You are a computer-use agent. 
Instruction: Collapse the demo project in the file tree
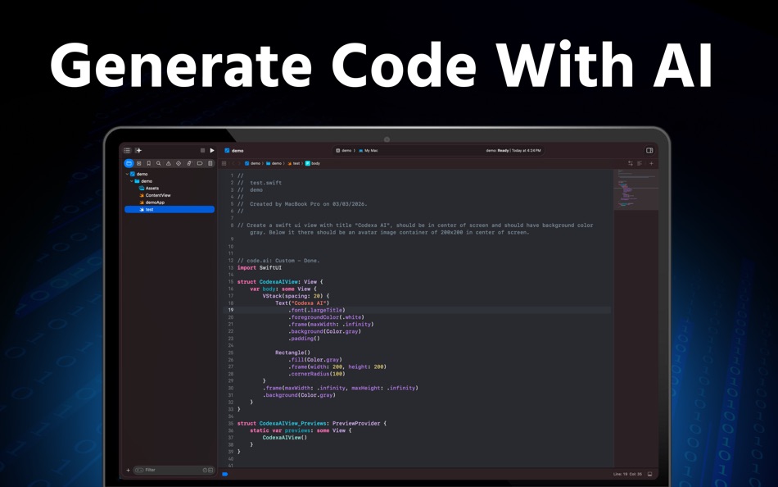click(x=128, y=174)
